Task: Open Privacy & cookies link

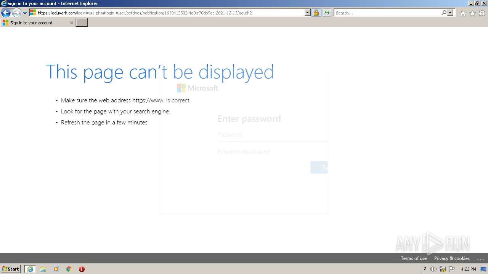Action: click(452, 258)
